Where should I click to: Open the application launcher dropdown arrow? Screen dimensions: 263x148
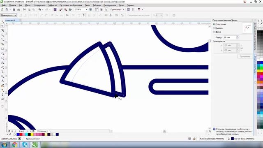coord(142,9)
